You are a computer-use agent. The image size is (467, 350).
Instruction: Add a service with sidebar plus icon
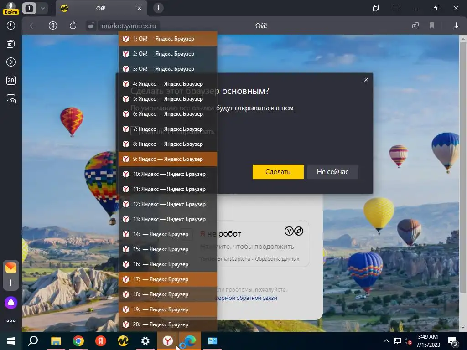[11, 283]
